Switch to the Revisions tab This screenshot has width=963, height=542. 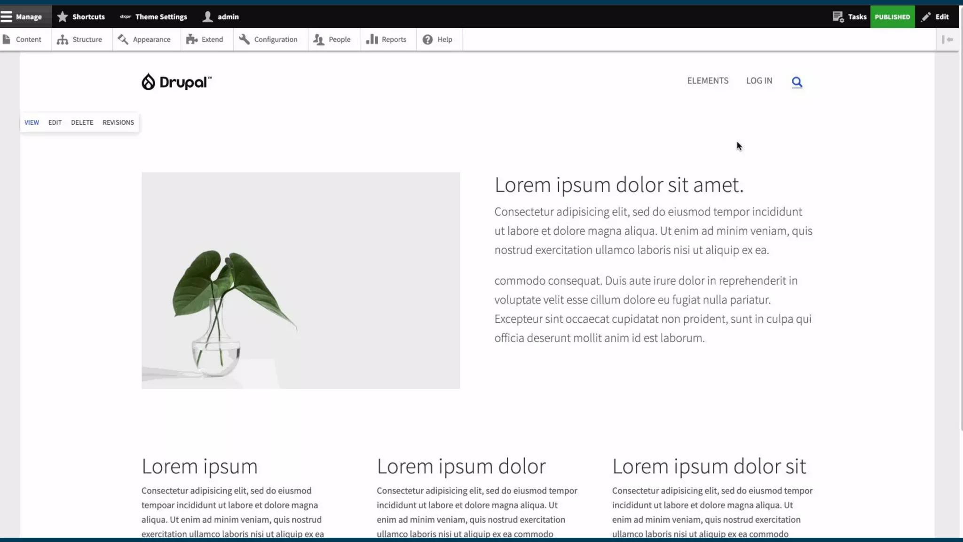click(x=118, y=122)
